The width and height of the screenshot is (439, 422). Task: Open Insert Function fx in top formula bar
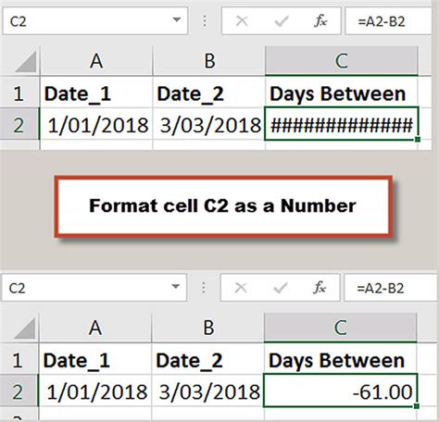[320, 21]
